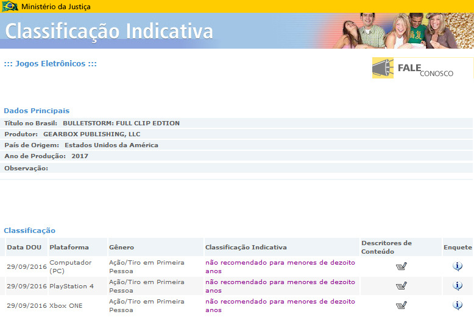474x323 pixels.
Task: Click the Jogos Eletrônicos section heading
Action: pos(50,64)
